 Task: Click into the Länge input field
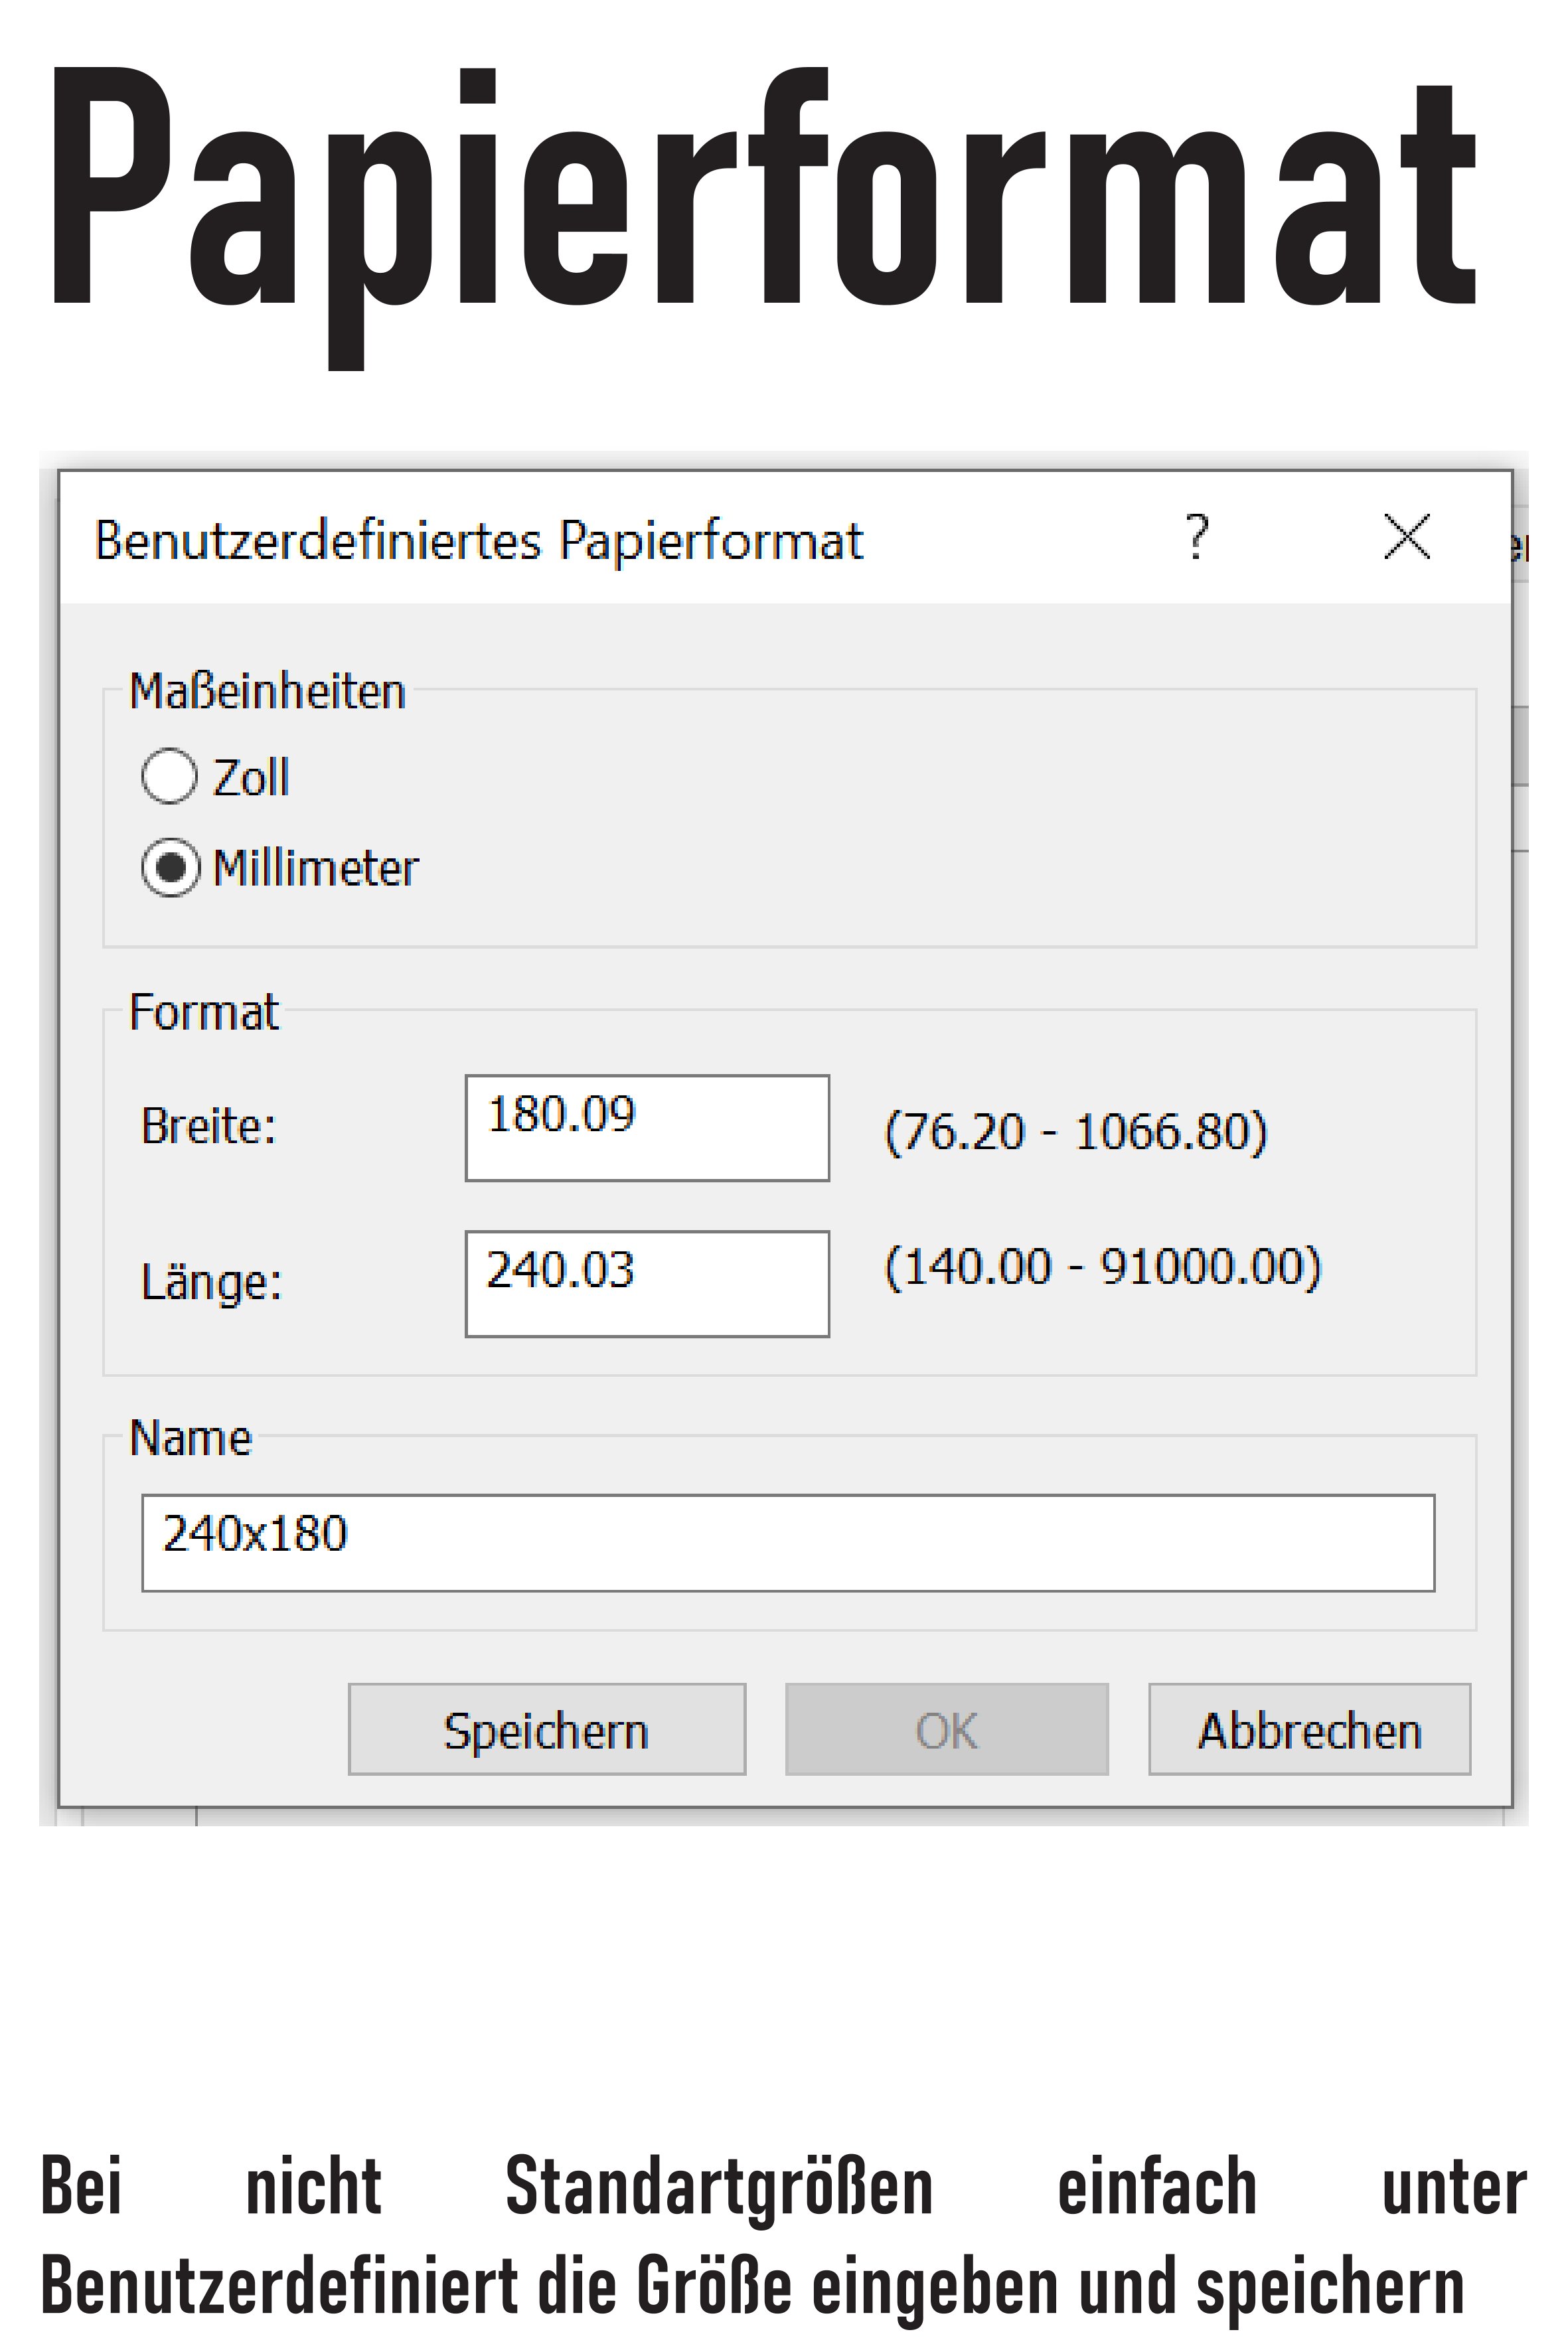[x=647, y=1284]
